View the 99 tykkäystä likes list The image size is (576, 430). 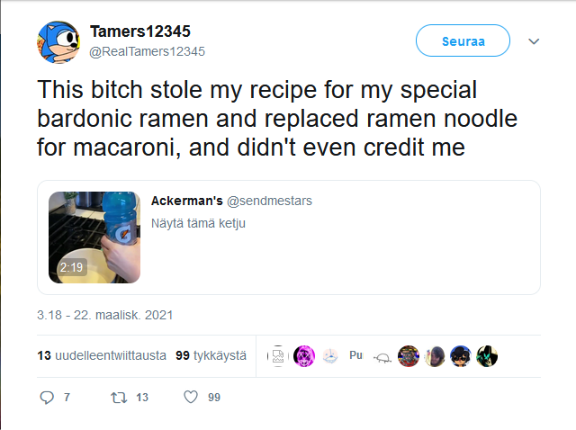[x=211, y=356]
